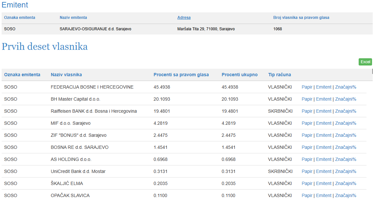
Task: Open Emitent link for AS HOLDING row
Action: click(324, 160)
